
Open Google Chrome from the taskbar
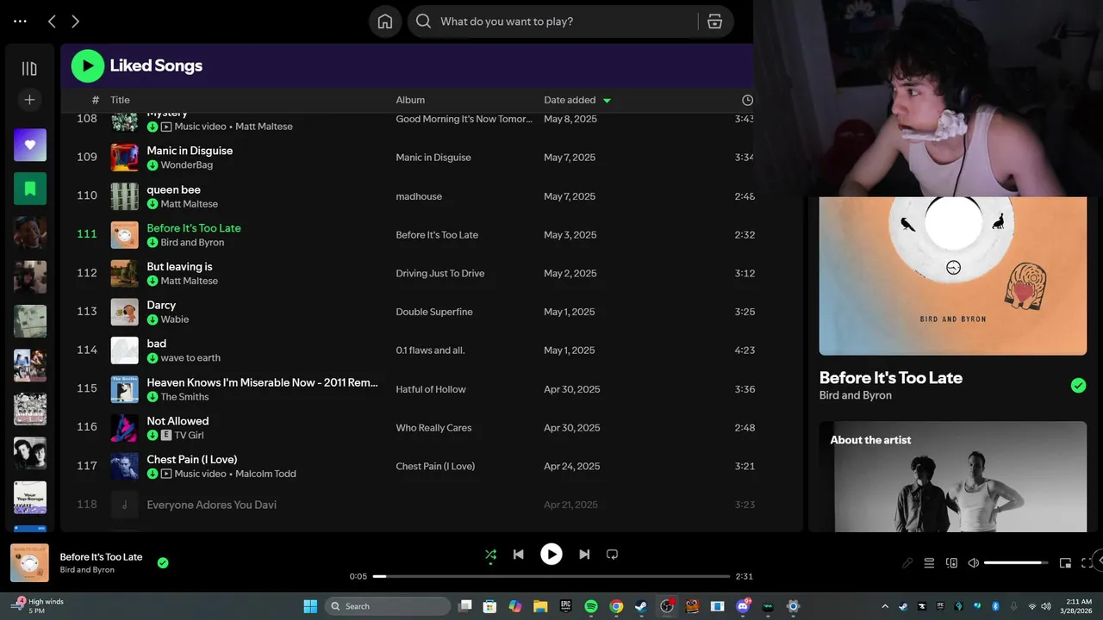(616, 606)
